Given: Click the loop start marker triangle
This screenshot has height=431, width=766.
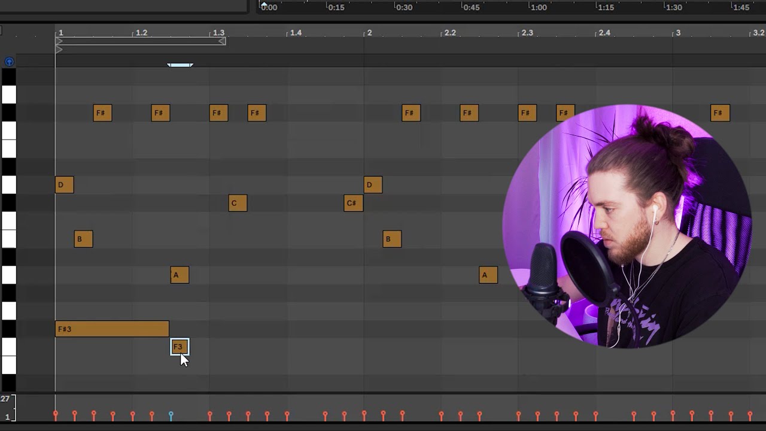Looking at the screenshot, I should point(59,41).
